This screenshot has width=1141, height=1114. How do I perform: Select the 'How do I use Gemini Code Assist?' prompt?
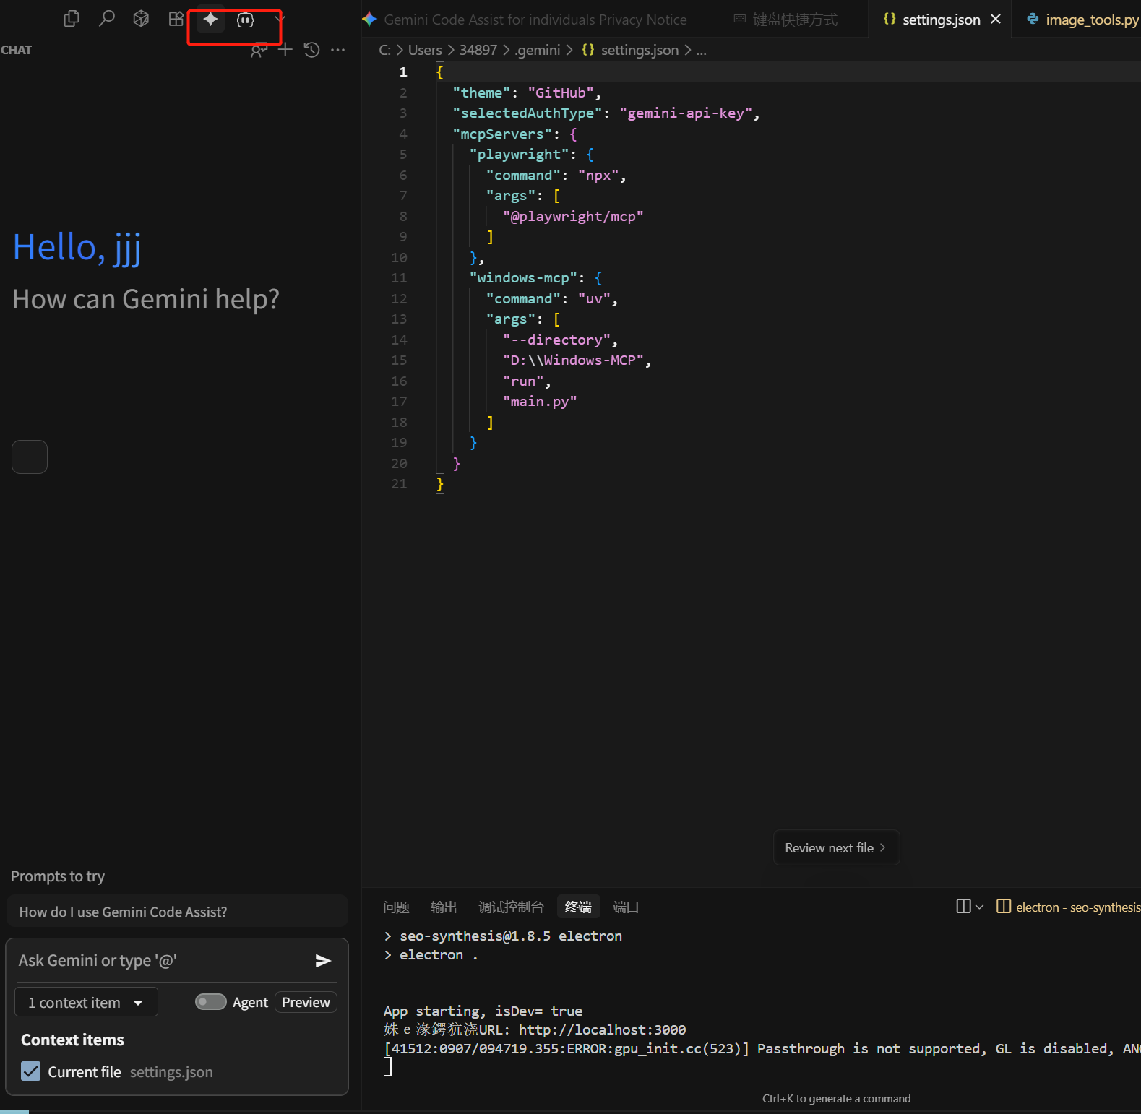178,912
